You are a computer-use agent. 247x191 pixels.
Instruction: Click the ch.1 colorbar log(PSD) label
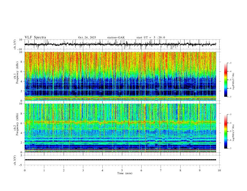(x=233, y=81)
